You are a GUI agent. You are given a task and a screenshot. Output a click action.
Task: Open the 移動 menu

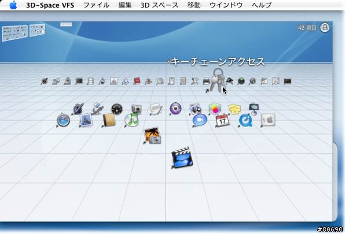(x=194, y=5)
